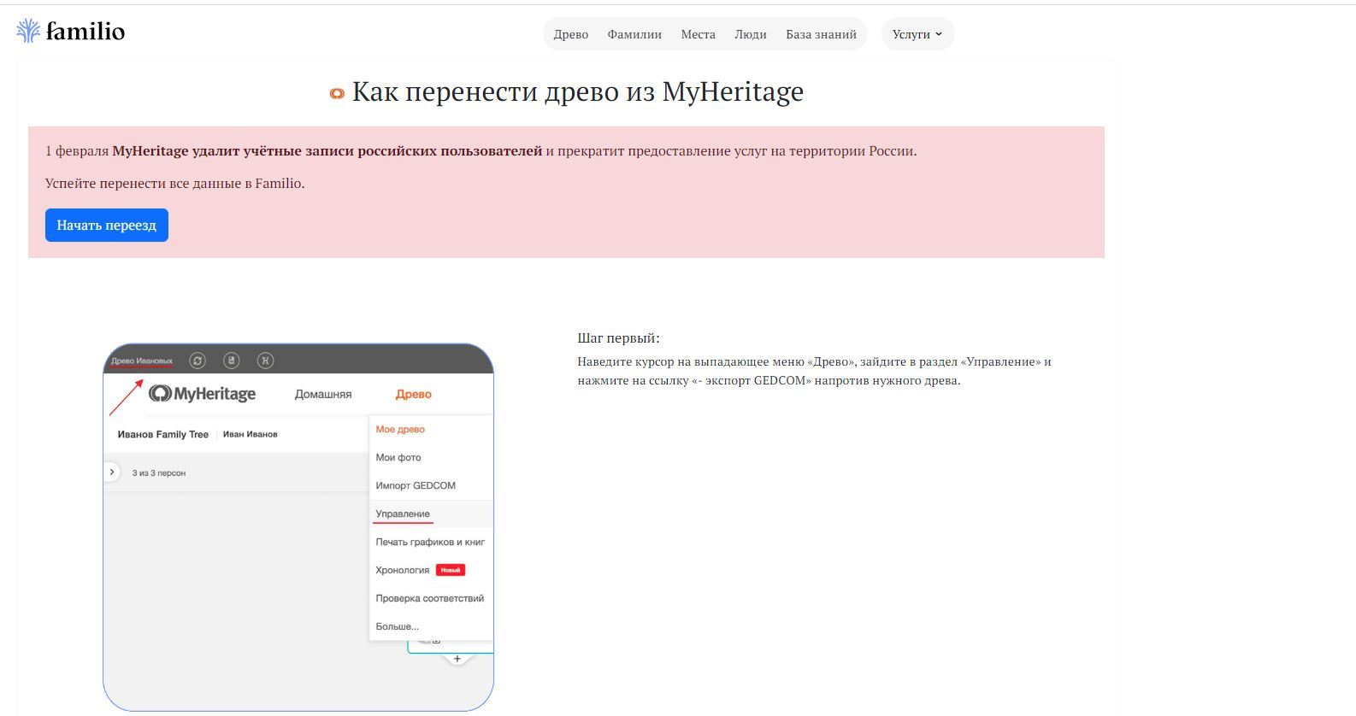Image resolution: width=1356 pixels, height=716 pixels.
Task: Click the orange MyHeritage icon beside the heading
Action: (337, 94)
